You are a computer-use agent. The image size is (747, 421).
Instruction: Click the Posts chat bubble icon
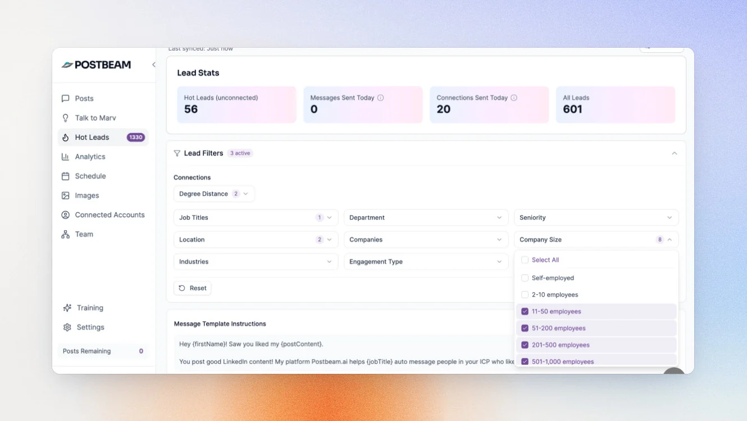pyautogui.click(x=66, y=98)
